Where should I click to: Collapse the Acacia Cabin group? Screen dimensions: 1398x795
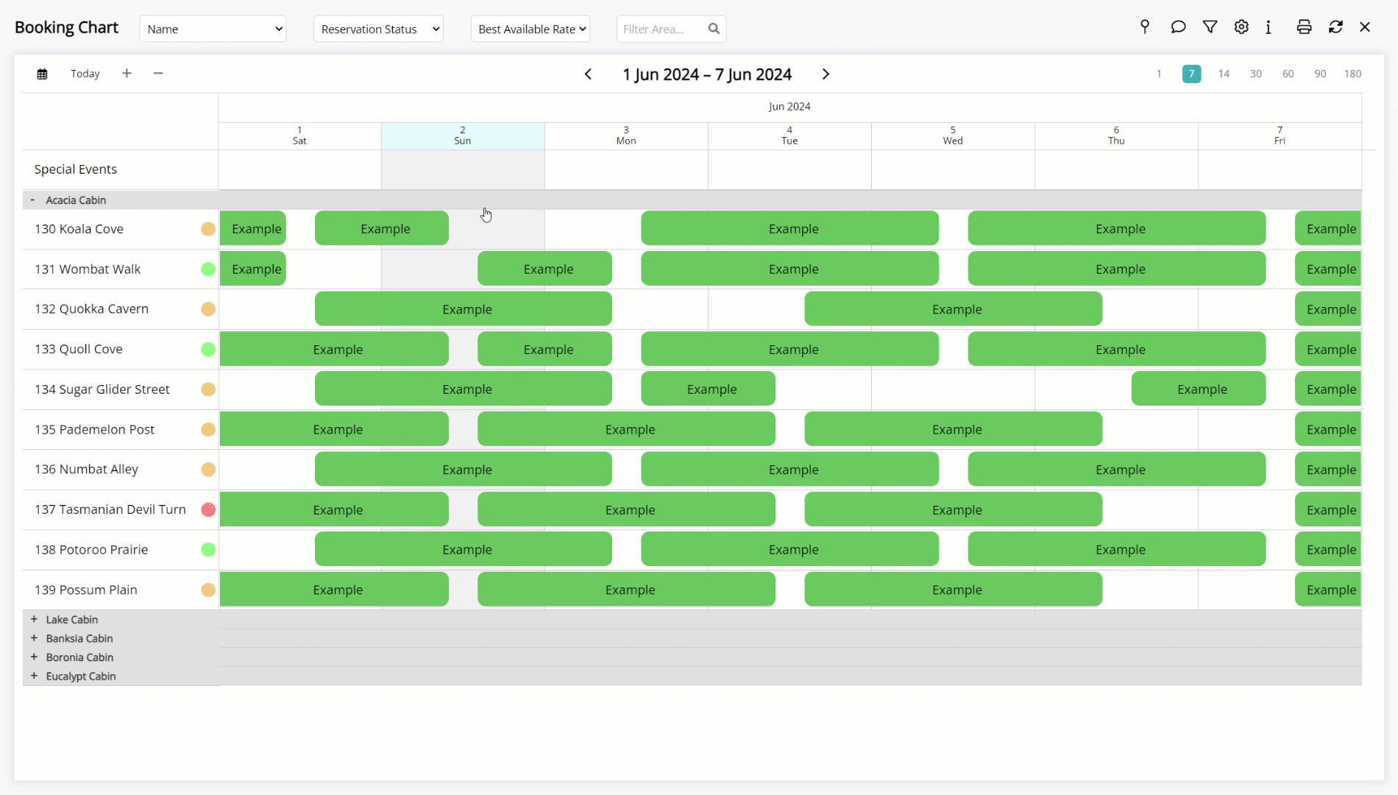(32, 200)
